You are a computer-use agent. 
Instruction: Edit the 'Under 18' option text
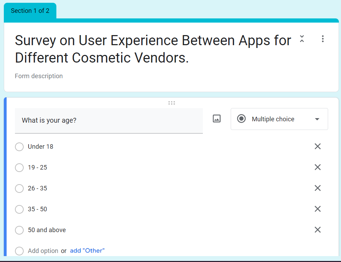[40, 147]
